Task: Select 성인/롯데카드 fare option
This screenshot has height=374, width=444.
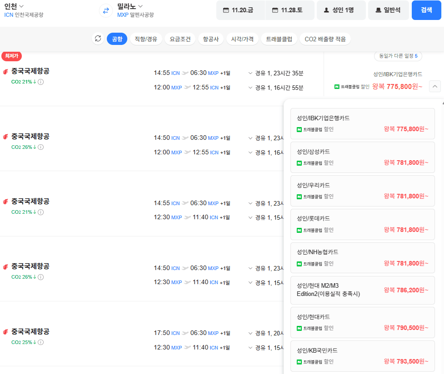Action: pyautogui.click(x=363, y=224)
